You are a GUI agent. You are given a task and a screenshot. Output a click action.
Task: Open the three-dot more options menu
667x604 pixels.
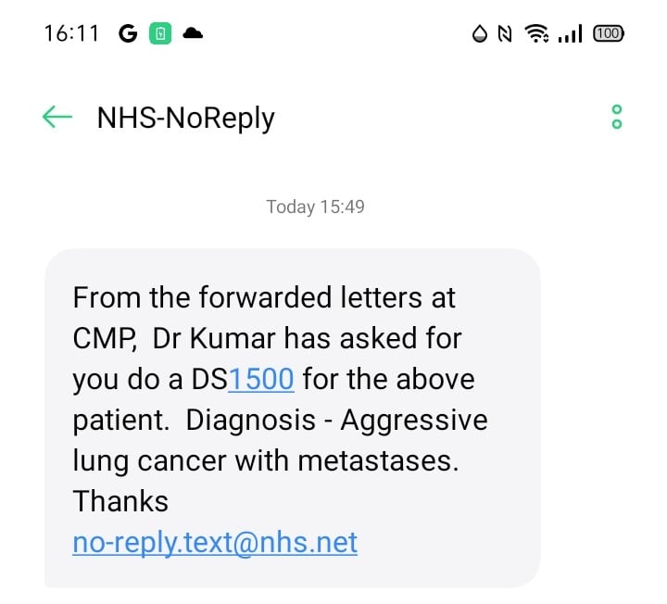[617, 117]
